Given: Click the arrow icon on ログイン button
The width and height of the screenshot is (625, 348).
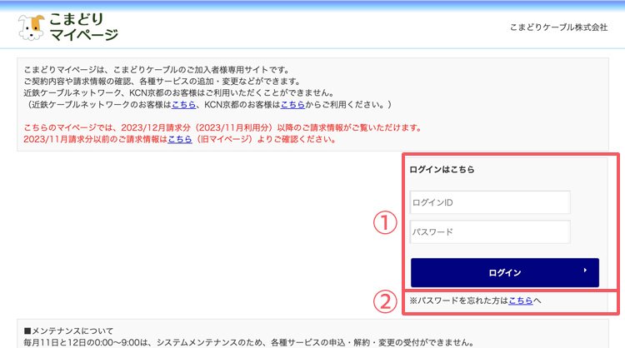Looking at the screenshot, I should point(585,271).
